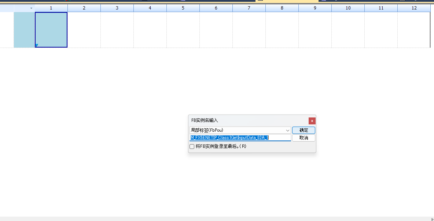Select column header 6

pyautogui.click(x=216, y=8)
